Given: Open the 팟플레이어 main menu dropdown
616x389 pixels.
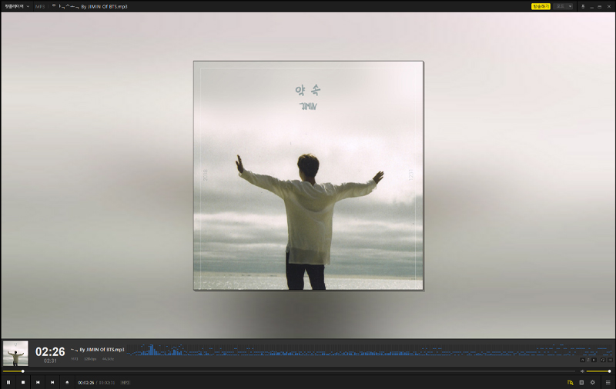Looking at the screenshot, I should (x=17, y=6).
